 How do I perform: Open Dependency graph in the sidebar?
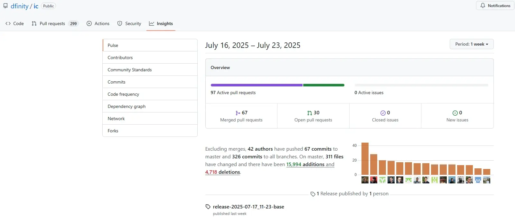tap(150, 106)
